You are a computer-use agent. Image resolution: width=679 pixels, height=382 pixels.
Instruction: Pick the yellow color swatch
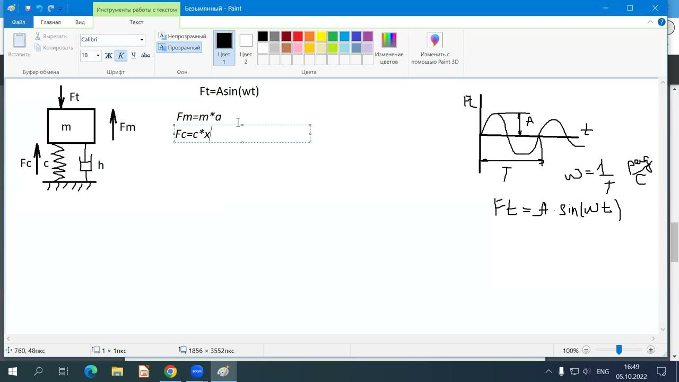321,36
